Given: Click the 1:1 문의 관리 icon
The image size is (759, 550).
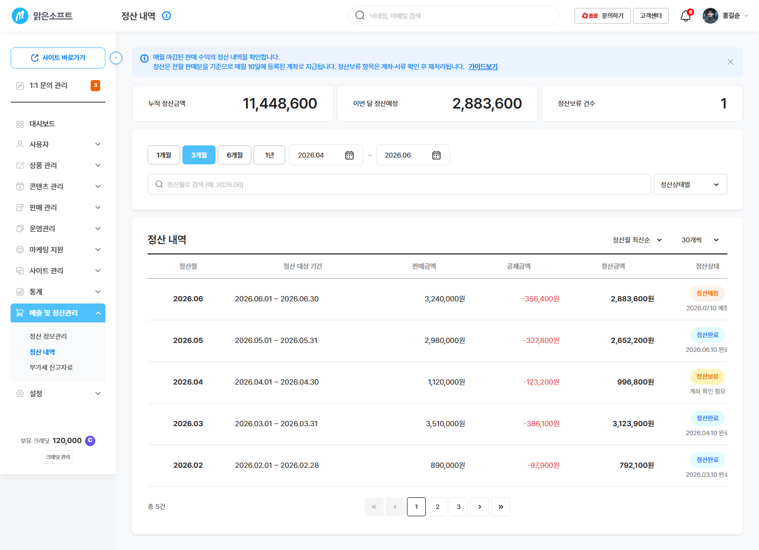Looking at the screenshot, I should click(20, 85).
